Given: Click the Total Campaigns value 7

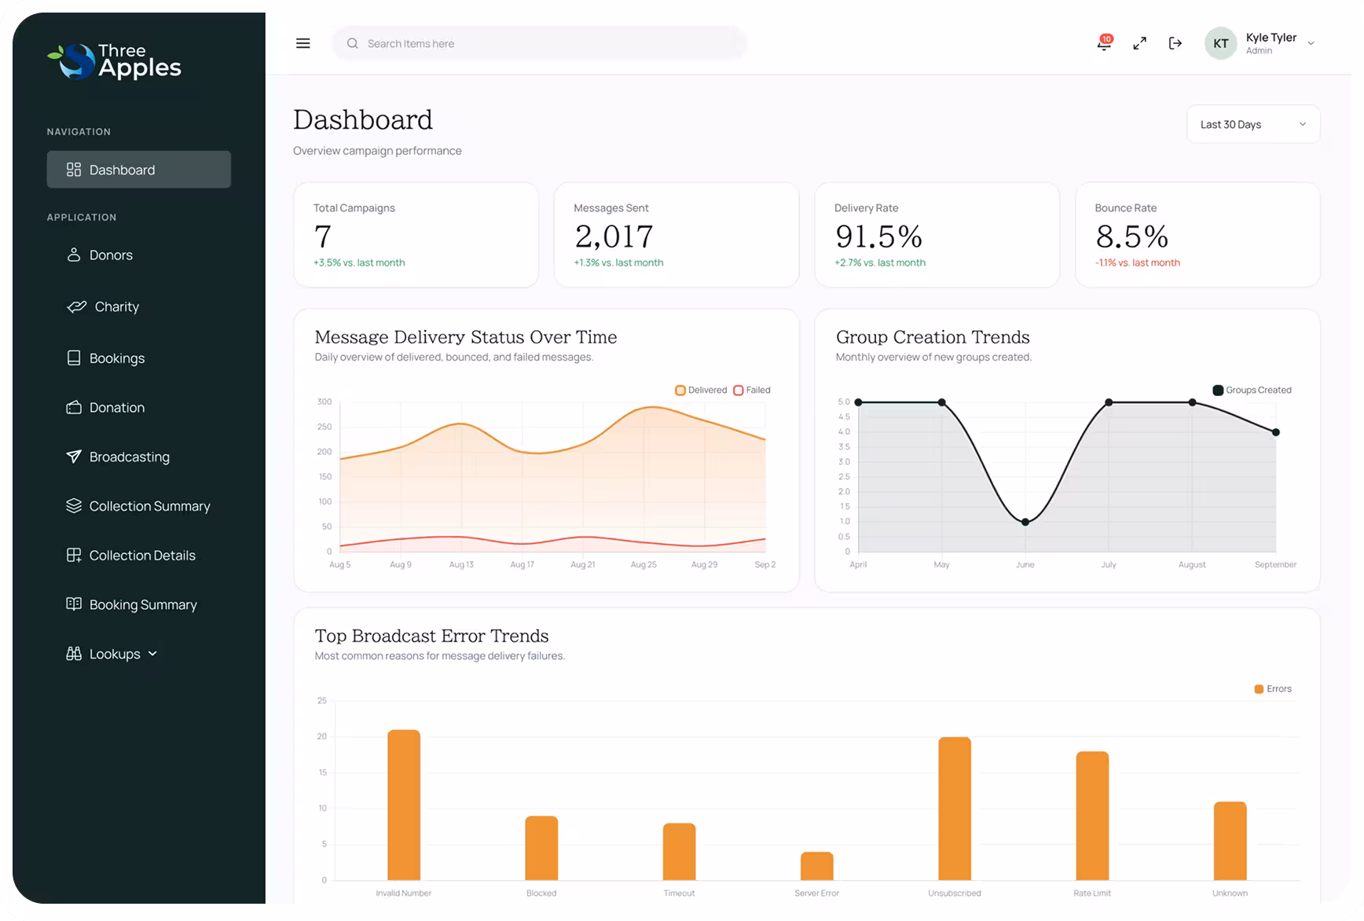Looking at the screenshot, I should pyautogui.click(x=322, y=236).
